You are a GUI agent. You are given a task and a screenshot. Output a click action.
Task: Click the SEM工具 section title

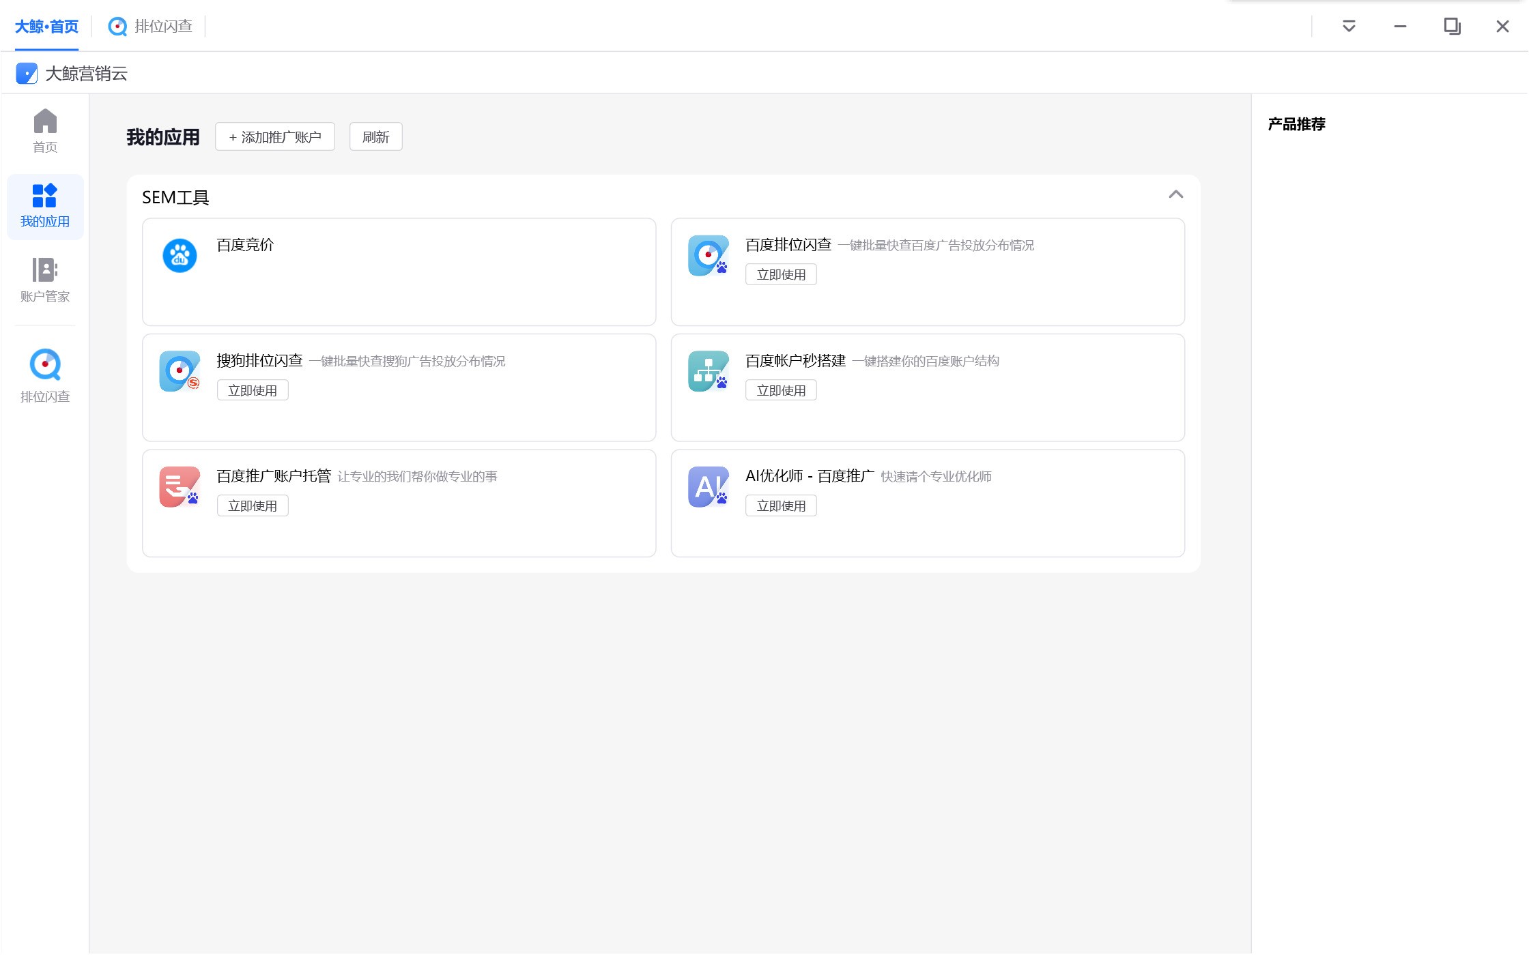[x=175, y=197]
